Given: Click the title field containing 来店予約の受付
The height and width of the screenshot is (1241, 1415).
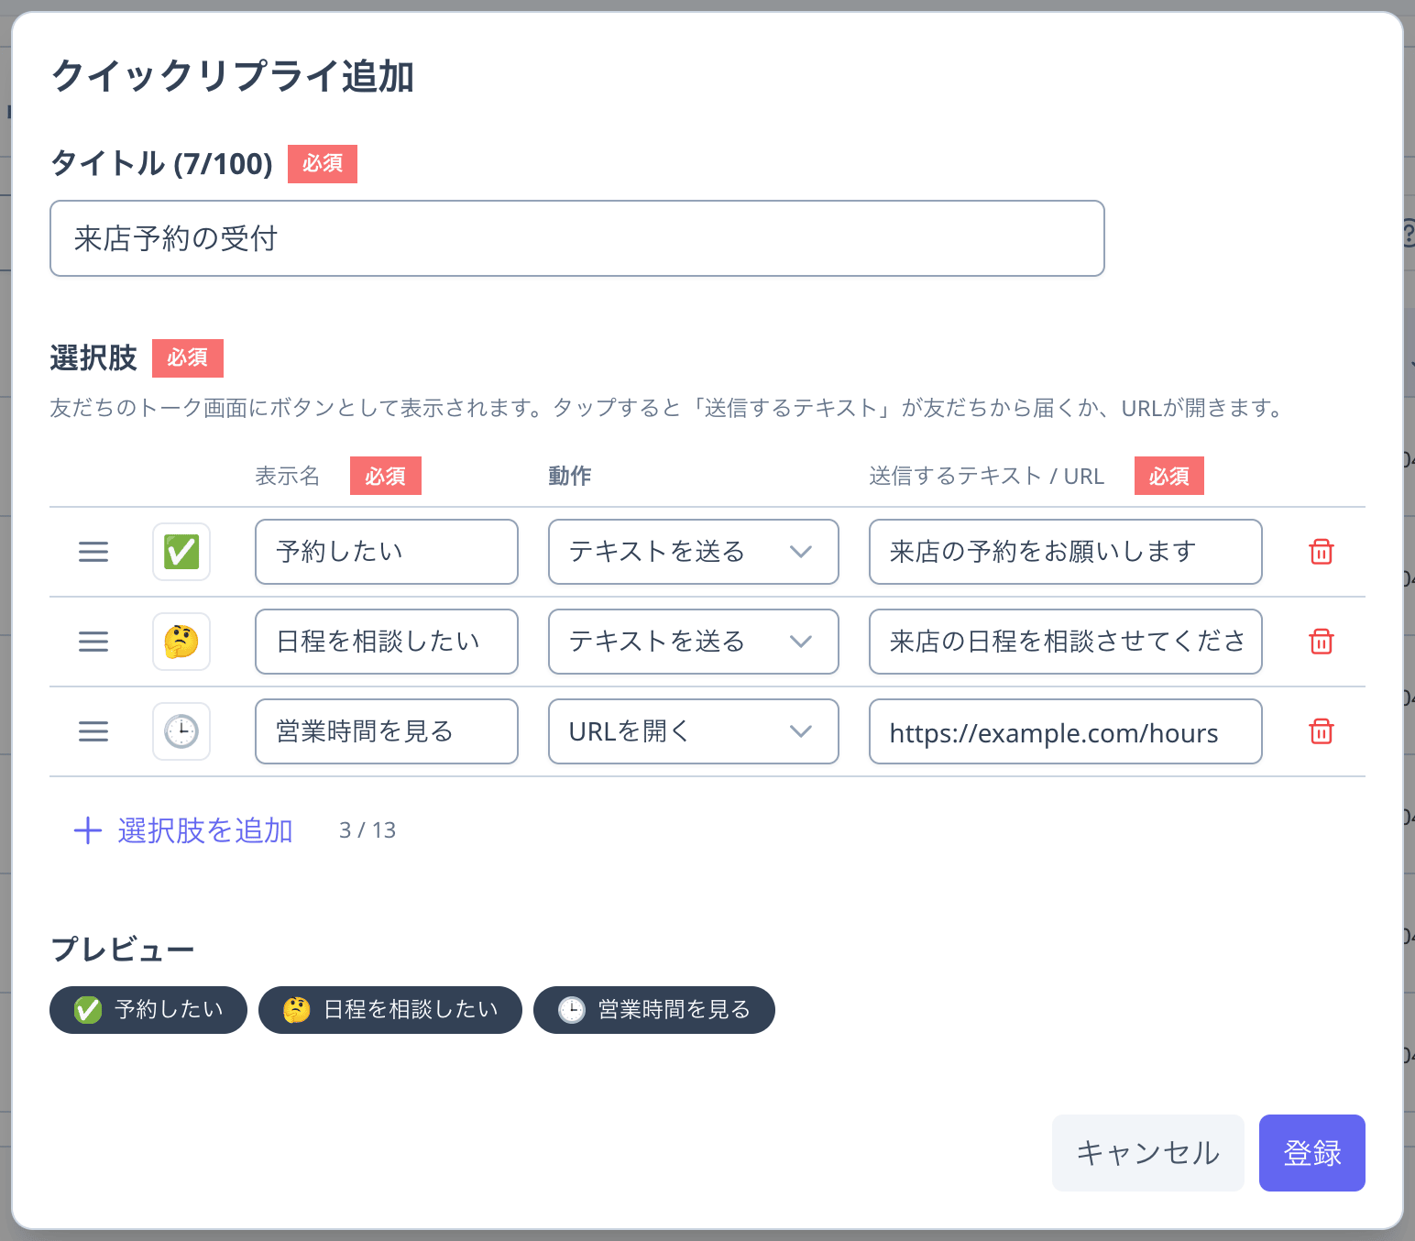Looking at the screenshot, I should coord(576,238).
